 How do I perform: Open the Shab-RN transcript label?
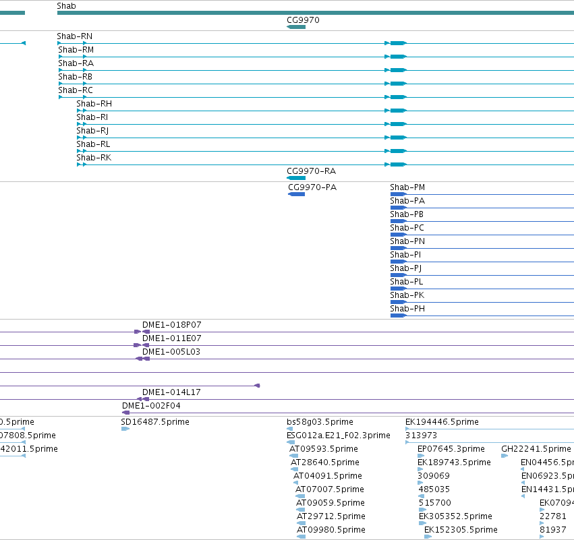pos(74,36)
